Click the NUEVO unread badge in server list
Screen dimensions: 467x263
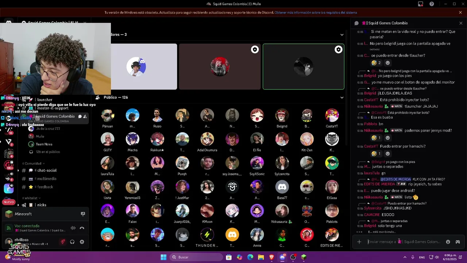pyautogui.click(x=9, y=202)
